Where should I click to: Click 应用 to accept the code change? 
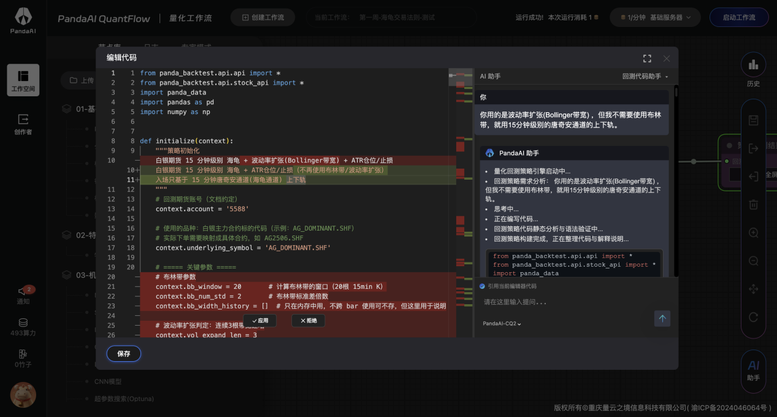pos(260,321)
